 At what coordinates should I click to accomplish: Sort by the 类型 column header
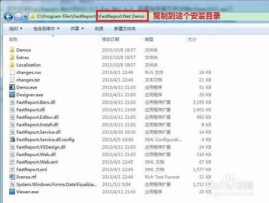149,39
